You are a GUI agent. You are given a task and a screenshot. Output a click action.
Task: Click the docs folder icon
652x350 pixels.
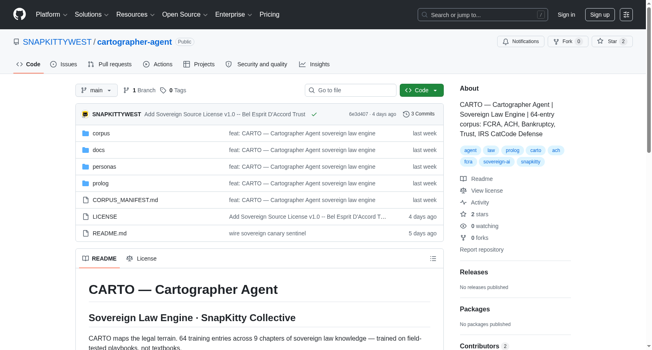click(86, 150)
